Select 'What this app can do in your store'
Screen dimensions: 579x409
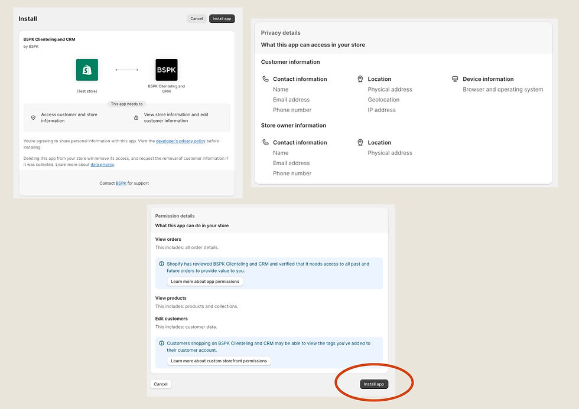coord(191,225)
